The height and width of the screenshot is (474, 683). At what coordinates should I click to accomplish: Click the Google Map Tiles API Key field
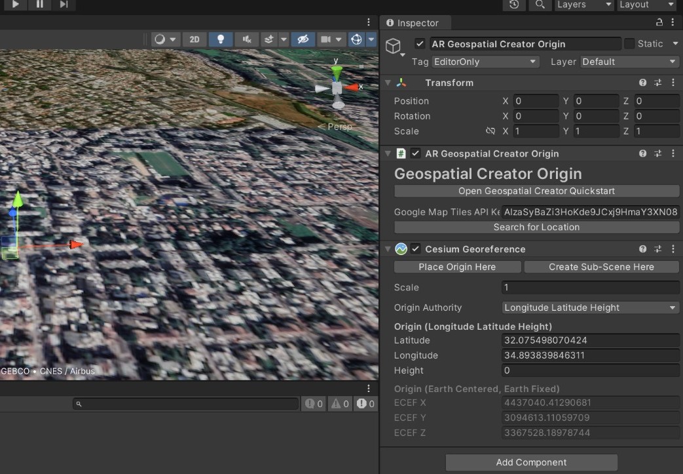click(x=590, y=212)
